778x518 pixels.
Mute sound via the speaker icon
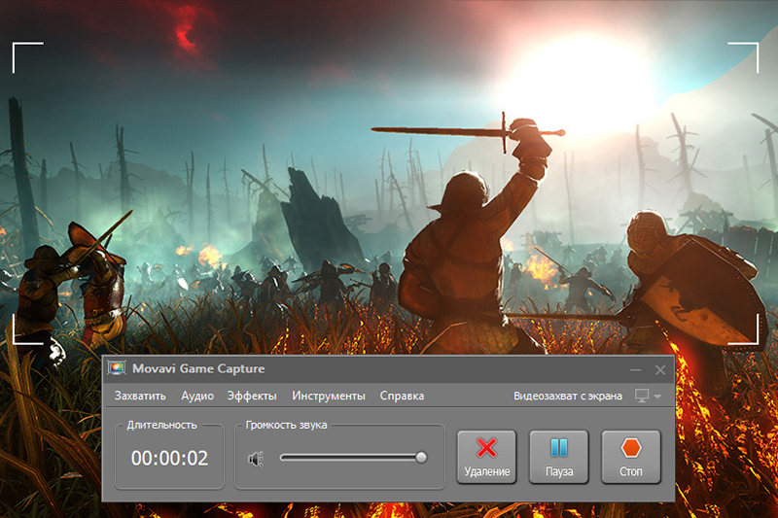[x=255, y=458]
